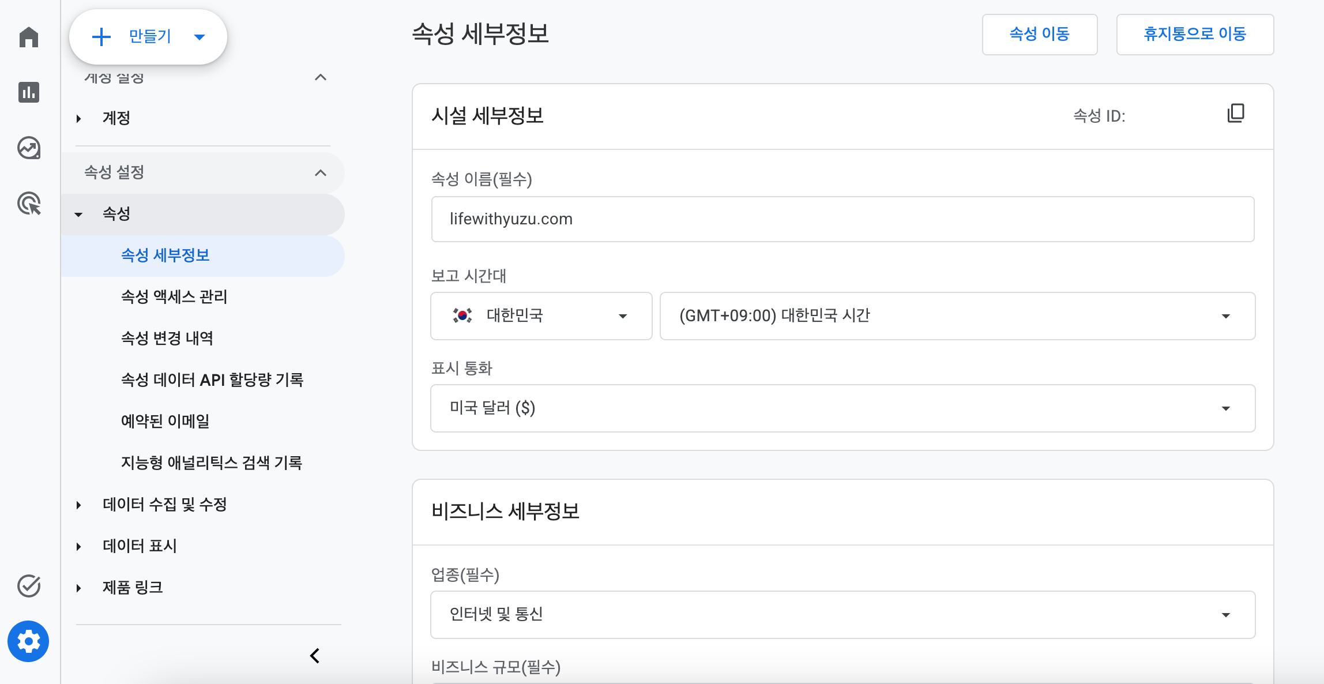Open the setup assistant checkmark icon
Screen dimensions: 1324x684
29,586
